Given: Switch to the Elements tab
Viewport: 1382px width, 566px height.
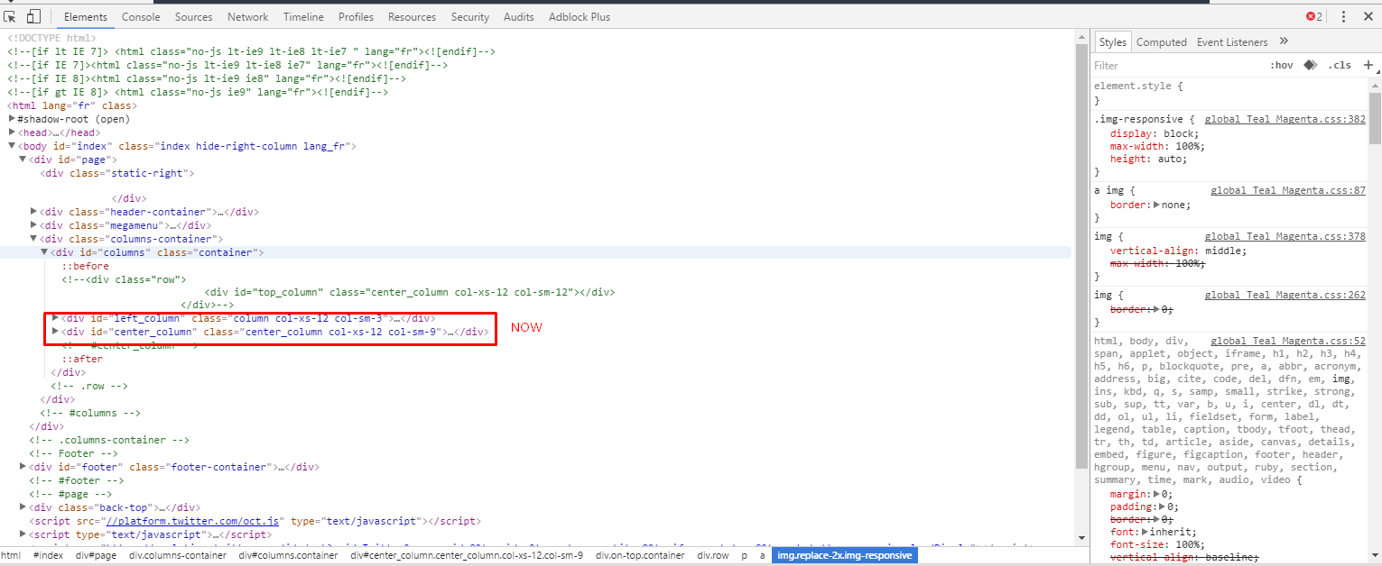Looking at the screenshot, I should coord(86,16).
